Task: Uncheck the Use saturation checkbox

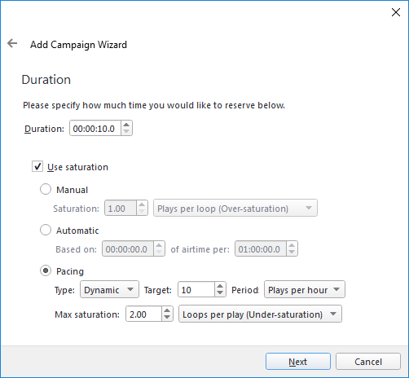Action: (37, 166)
